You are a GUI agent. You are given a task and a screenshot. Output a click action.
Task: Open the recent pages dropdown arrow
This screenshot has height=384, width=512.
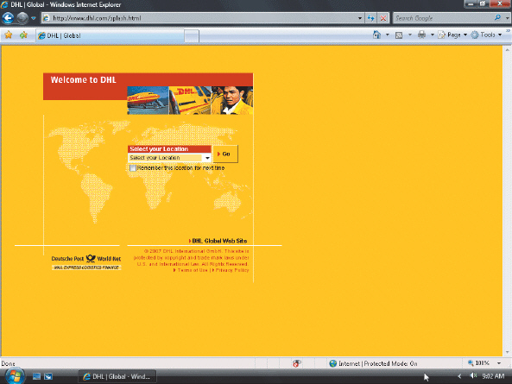tap(34, 18)
